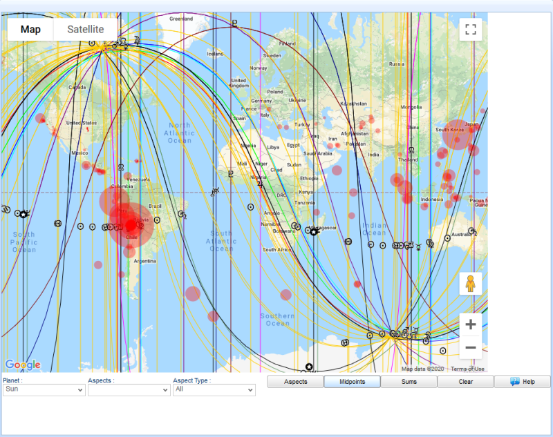Switch to Map view tab
Screen dimensions: 553x437
coord(30,30)
